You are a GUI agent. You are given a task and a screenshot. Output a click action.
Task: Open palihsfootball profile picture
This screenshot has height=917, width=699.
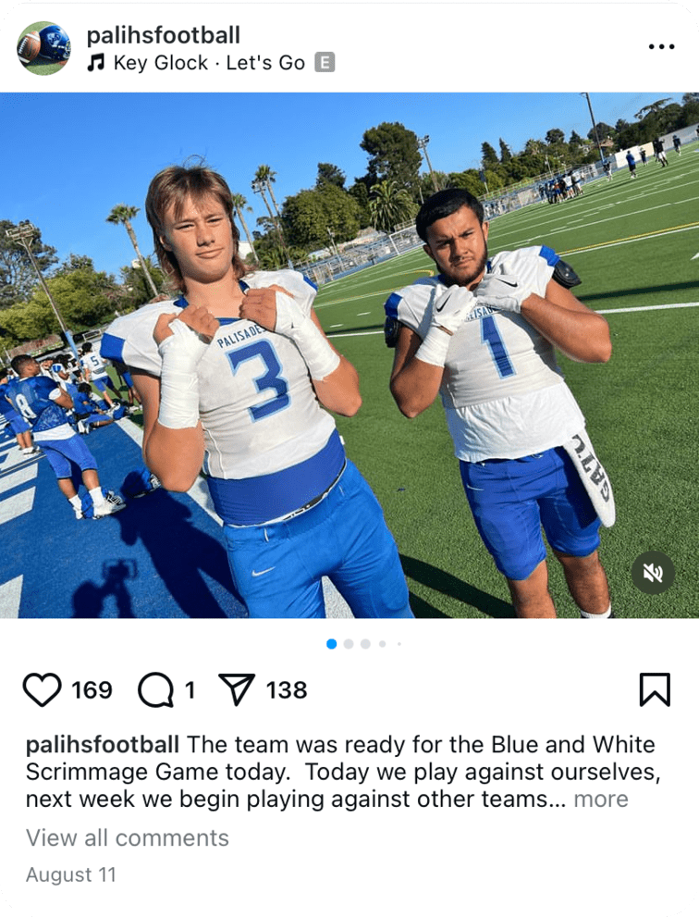click(43, 48)
